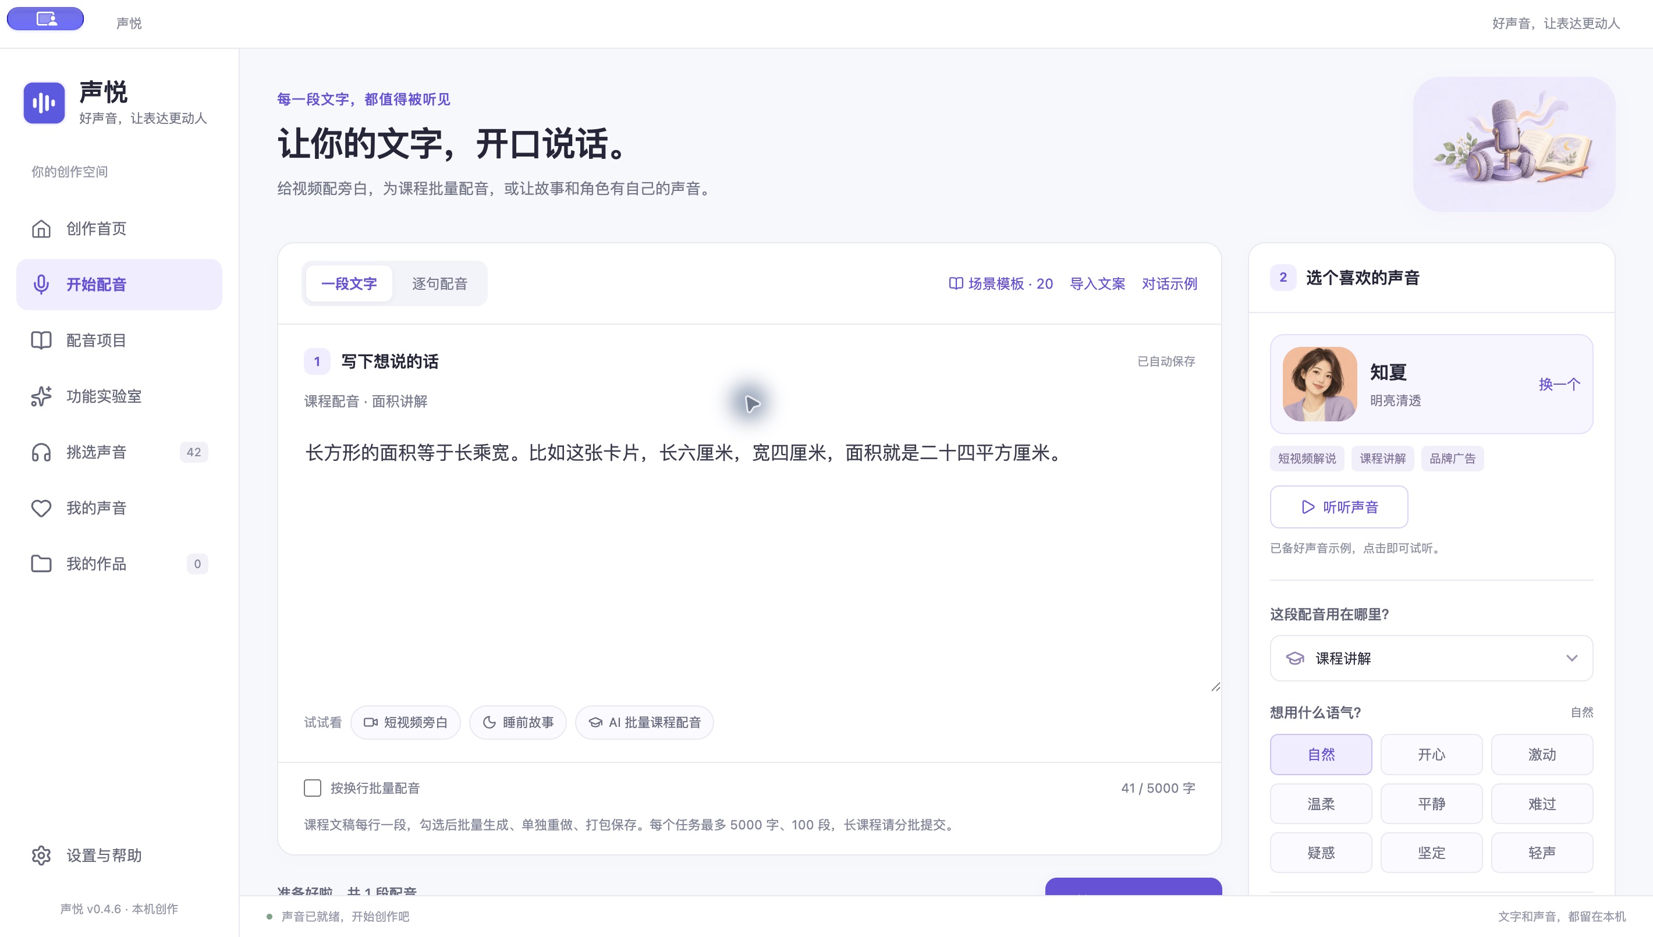Click the play triangle icon in 听听声音

(x=1307, y=507)
